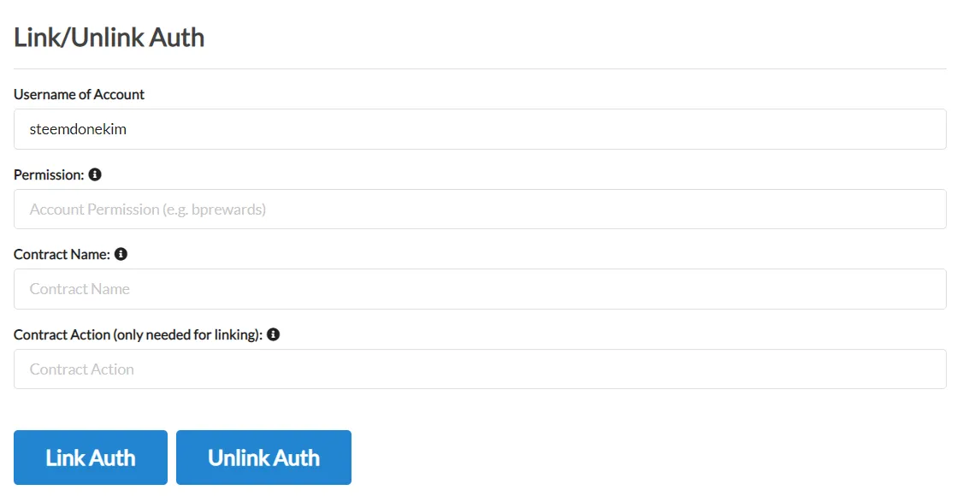Image resolution: width=957 pixels, height=496 pixels.
Task: Click the Link Auth button
Action: 91,458
